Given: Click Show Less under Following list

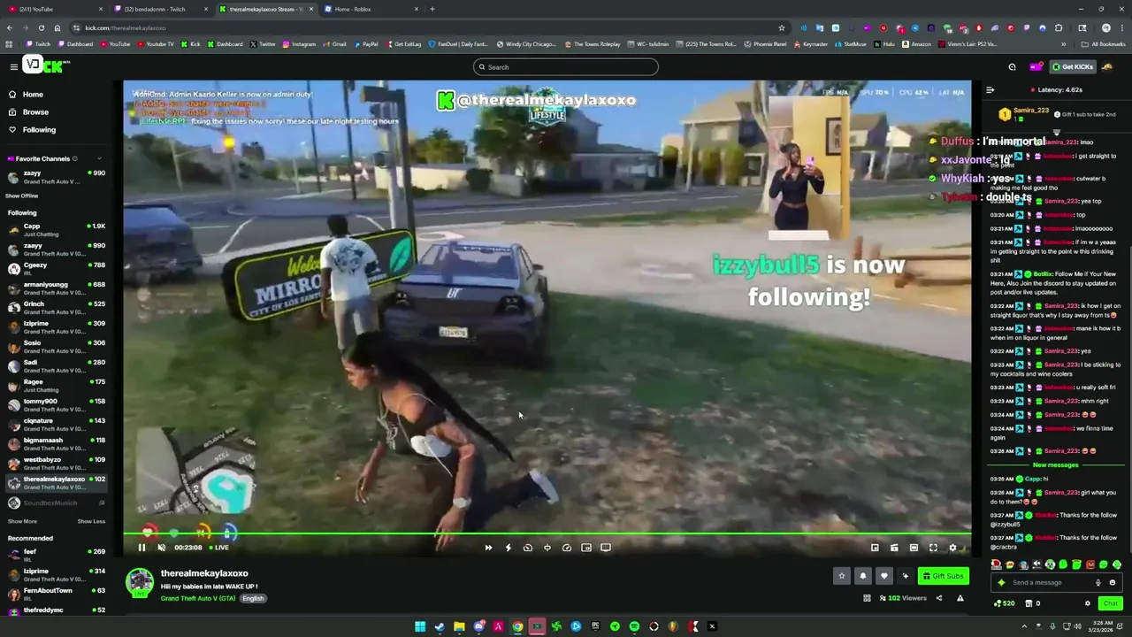Looking at the screenshot, I should (91, 521).
